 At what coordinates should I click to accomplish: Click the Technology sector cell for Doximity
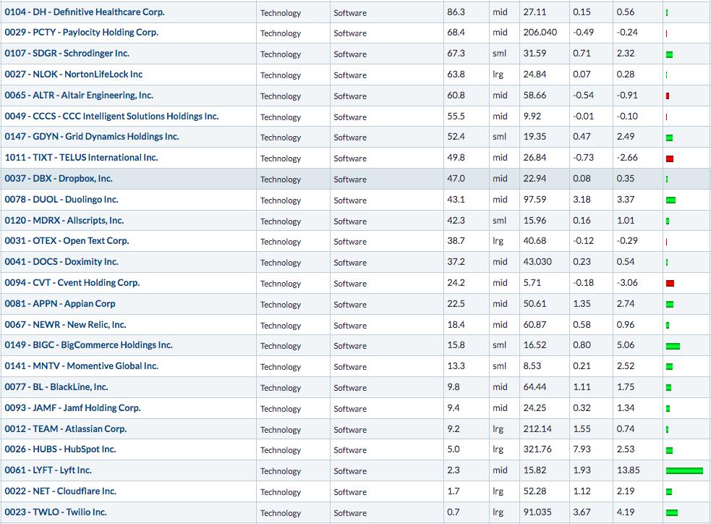(x=281, y=263)
